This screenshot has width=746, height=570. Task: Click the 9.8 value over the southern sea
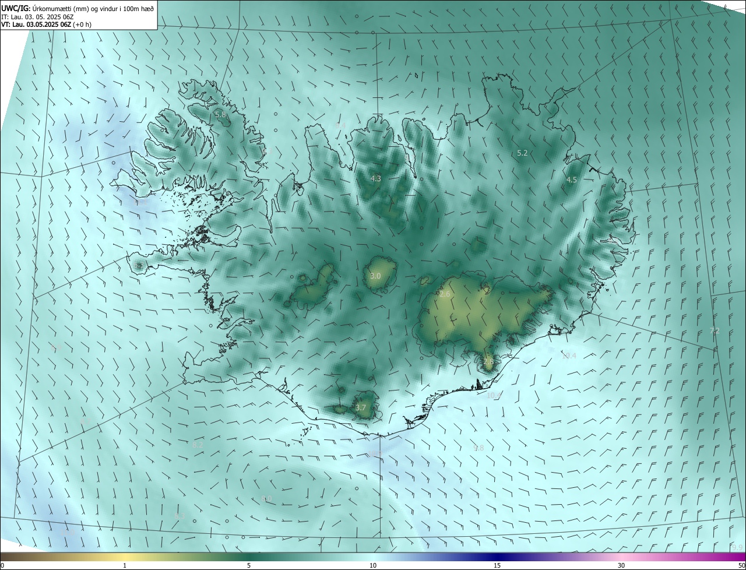pyautogui.click(x=478, y=448)
